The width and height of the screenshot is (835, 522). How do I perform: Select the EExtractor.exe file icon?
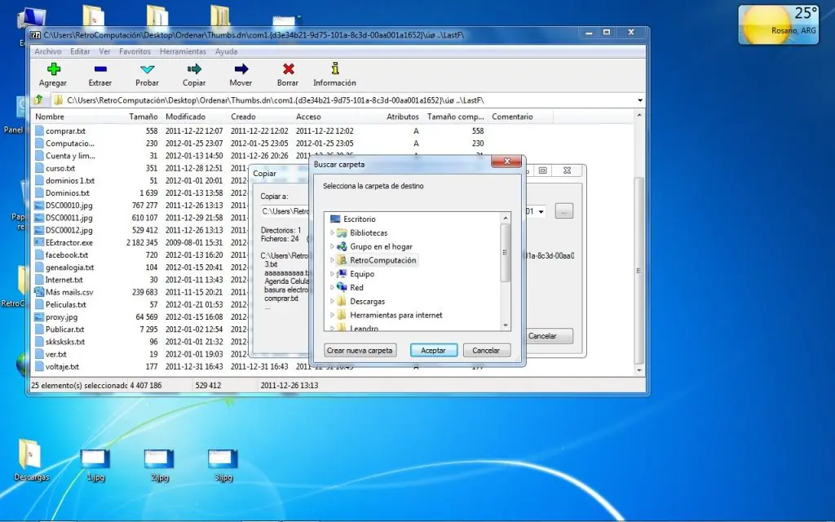tap(39, 242)
